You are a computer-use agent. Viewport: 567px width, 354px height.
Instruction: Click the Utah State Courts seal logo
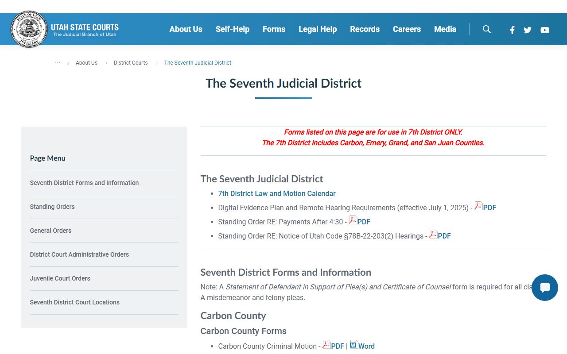pyautogui.click(x=29, y=29)
